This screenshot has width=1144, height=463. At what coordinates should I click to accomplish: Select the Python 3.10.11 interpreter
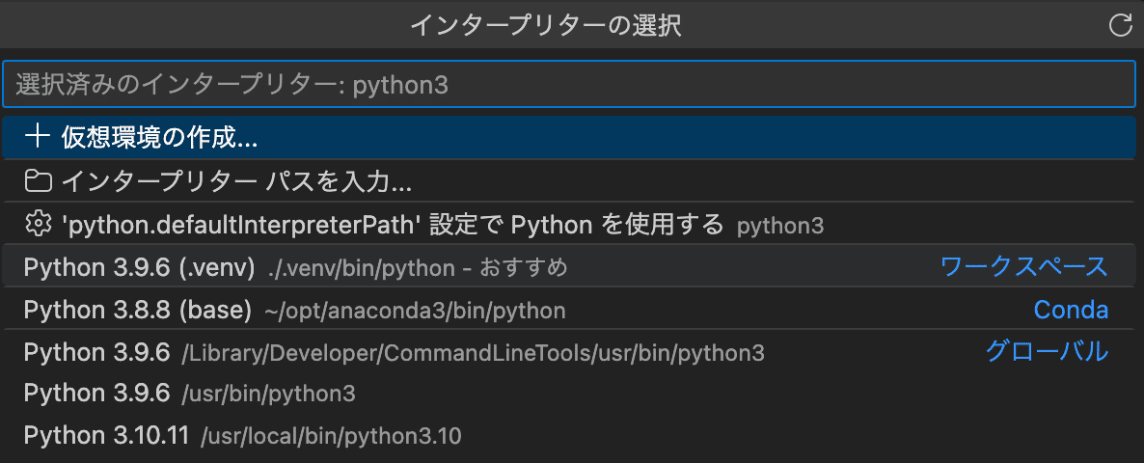(106, 436)
